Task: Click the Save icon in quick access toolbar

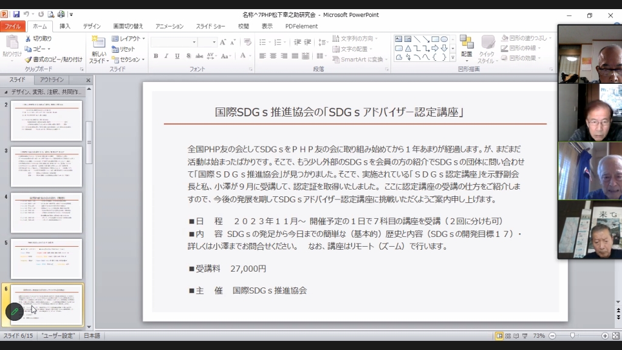Action: (16, 15)
